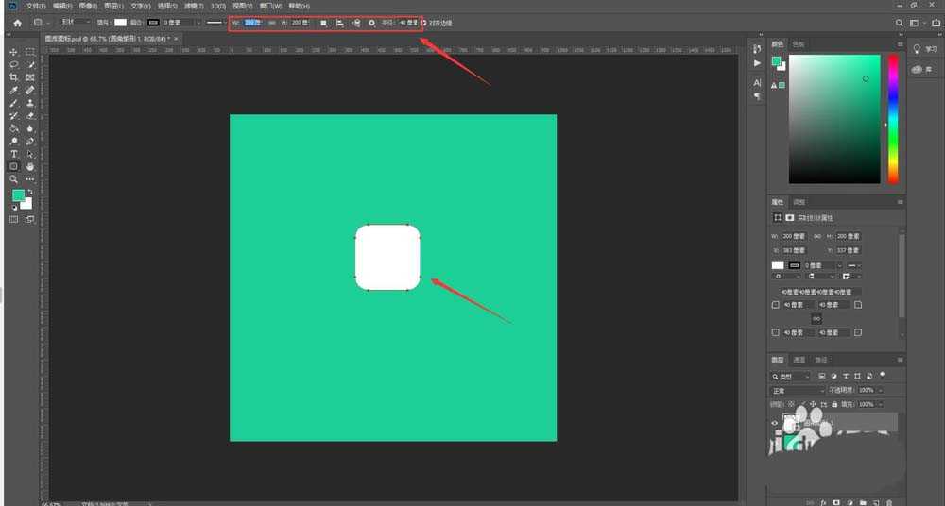The image size is (945, 506).
Task: Select the Zoom tool in toolbox
Action: click(14, 178)
